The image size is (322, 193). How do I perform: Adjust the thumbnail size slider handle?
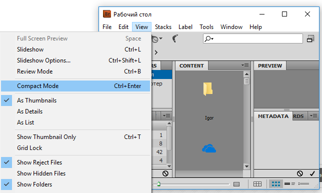pyautogui.click(x=158, y=184)
